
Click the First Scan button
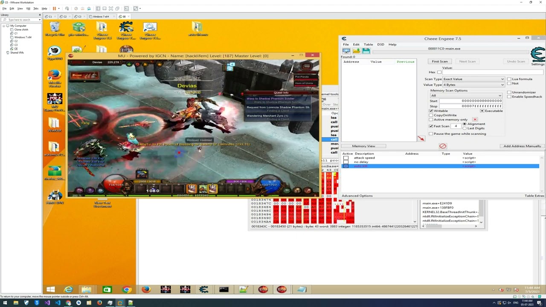click(440, 61)
